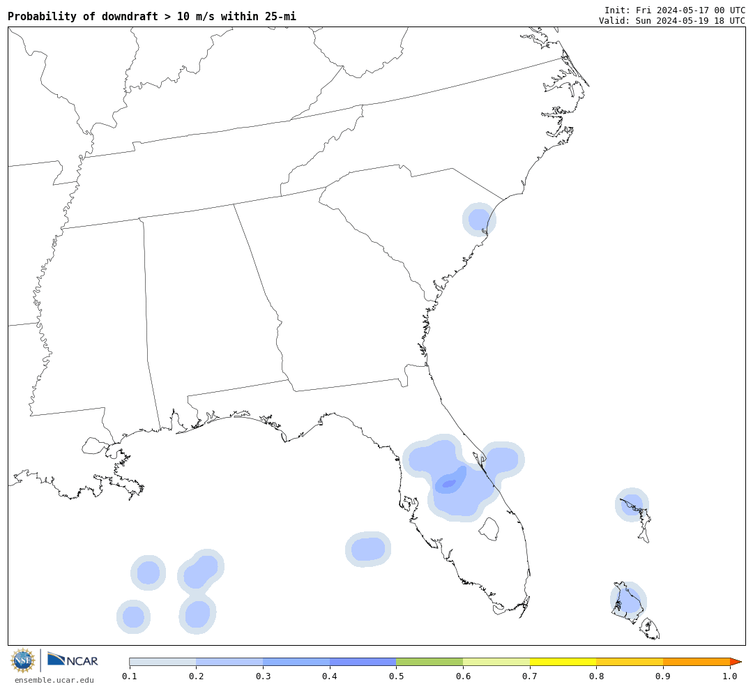Click the red colorbar arrow tip
753x689 pixels.
[x=736, y=662]
